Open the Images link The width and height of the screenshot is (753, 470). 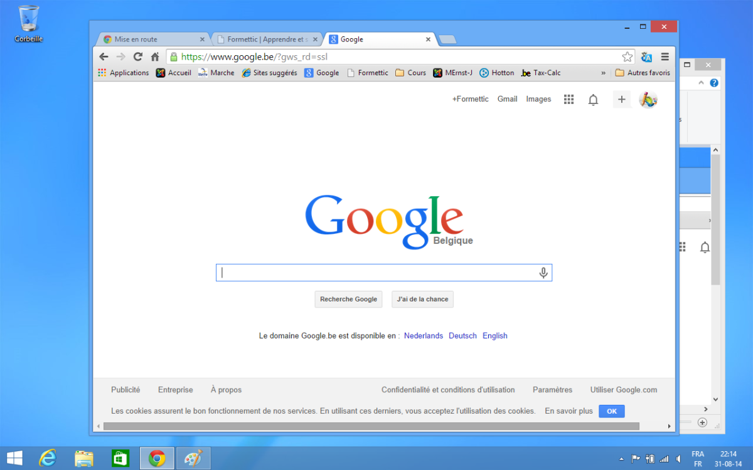point(538,99)
